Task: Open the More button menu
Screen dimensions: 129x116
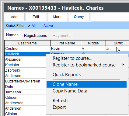Action: click(58, 17)
